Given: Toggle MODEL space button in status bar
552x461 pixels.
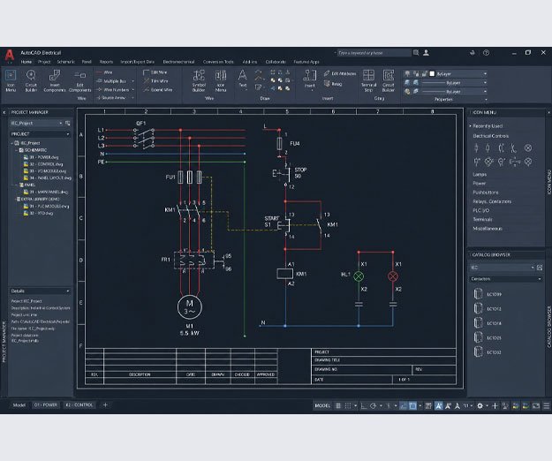Looking at the screenshot, I should (x=322, y=405).
